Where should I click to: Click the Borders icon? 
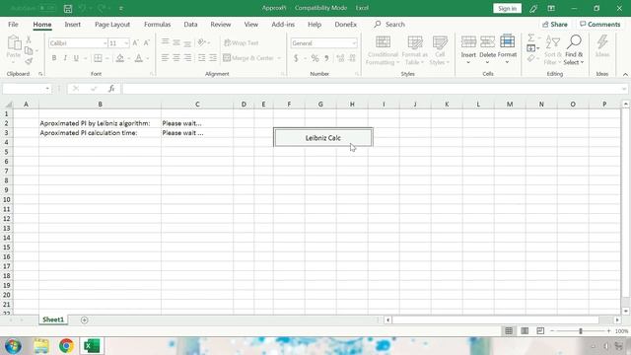click(x=98, y=58)
